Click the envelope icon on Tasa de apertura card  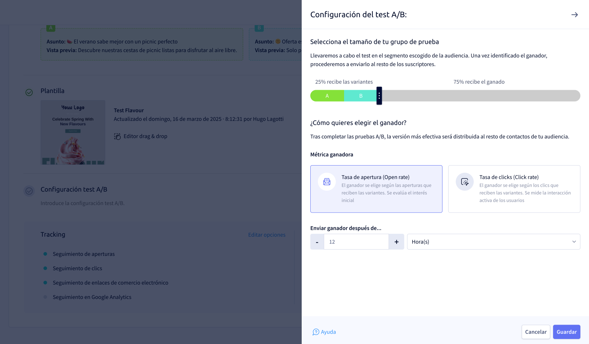326,182
